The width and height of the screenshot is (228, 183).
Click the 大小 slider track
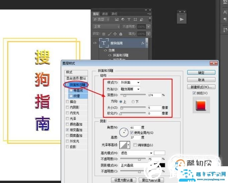point(133,108)
